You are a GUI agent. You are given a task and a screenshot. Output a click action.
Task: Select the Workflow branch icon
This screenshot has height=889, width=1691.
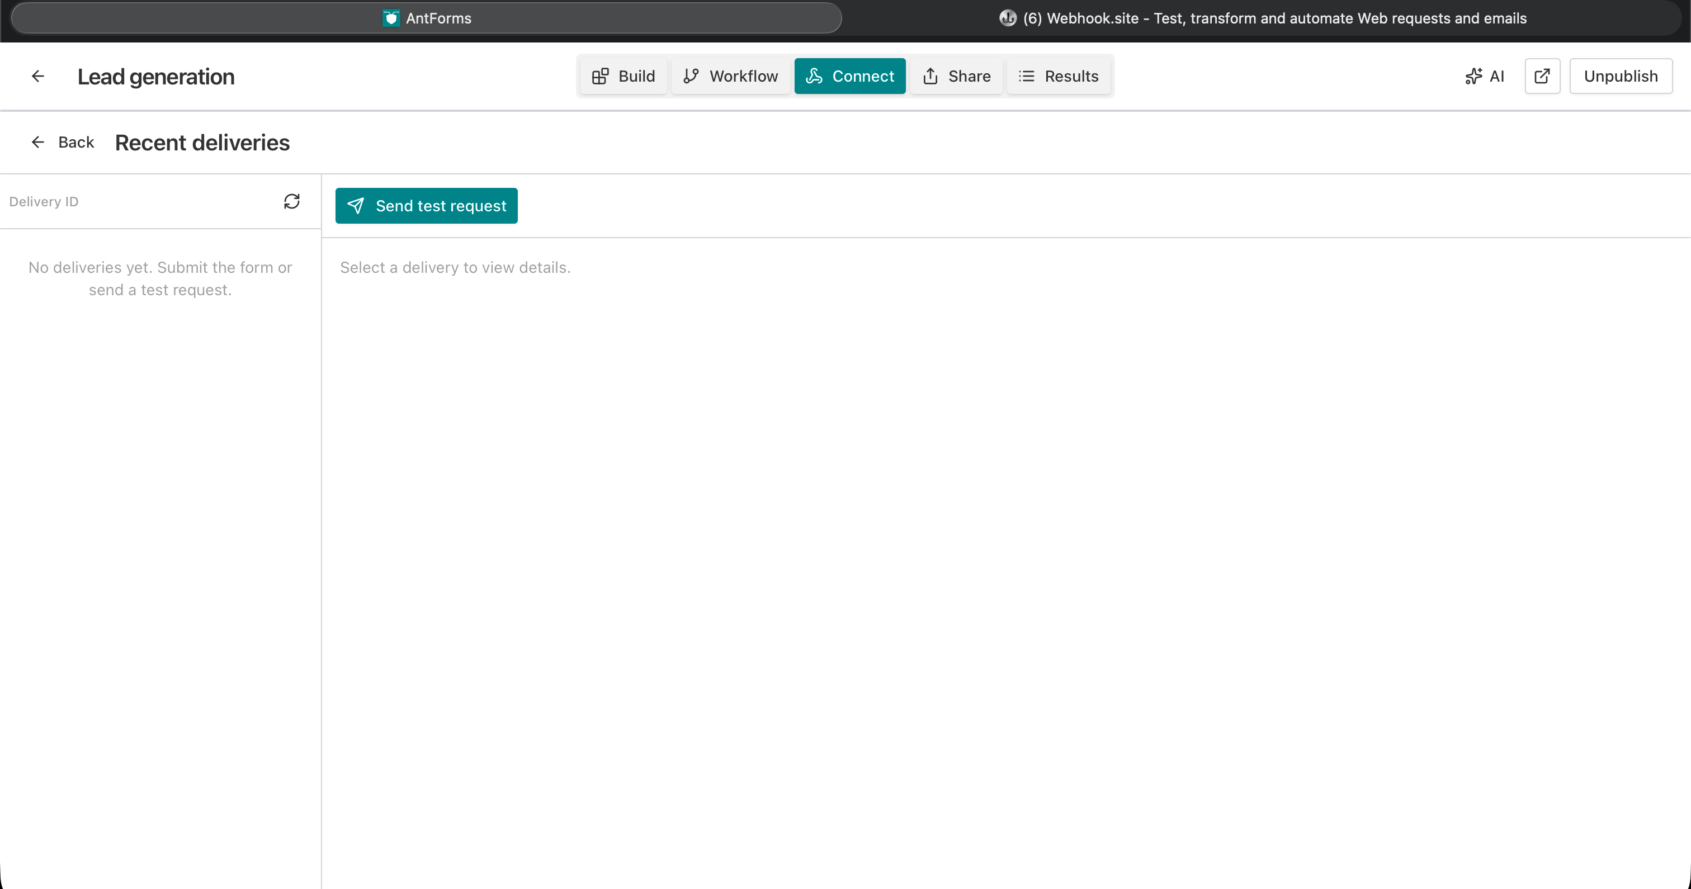click(691, 75)
